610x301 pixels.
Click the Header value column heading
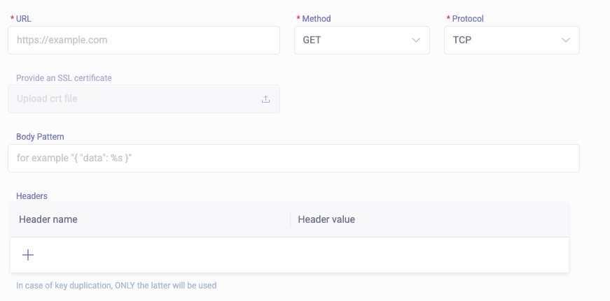click(326, 219)
